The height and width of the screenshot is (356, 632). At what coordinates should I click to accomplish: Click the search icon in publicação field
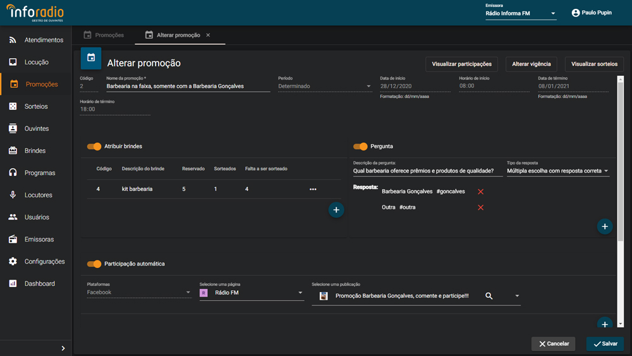489,296
